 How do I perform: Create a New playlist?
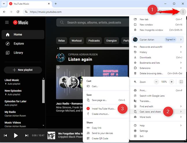[23, 70]
